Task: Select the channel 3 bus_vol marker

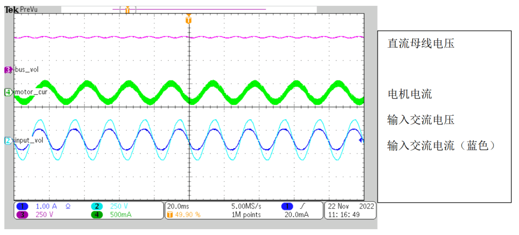Action: [8, 70]
